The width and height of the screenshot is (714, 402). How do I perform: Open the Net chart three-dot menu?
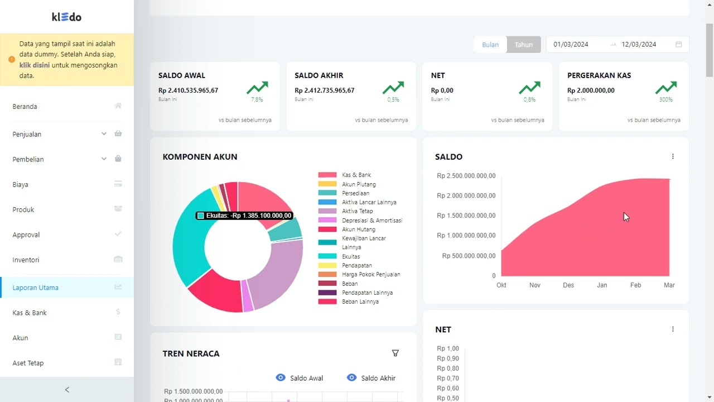click(673, 329)
